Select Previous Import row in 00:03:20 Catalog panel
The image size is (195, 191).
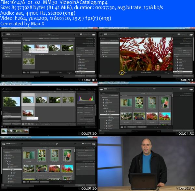point(12,117)
